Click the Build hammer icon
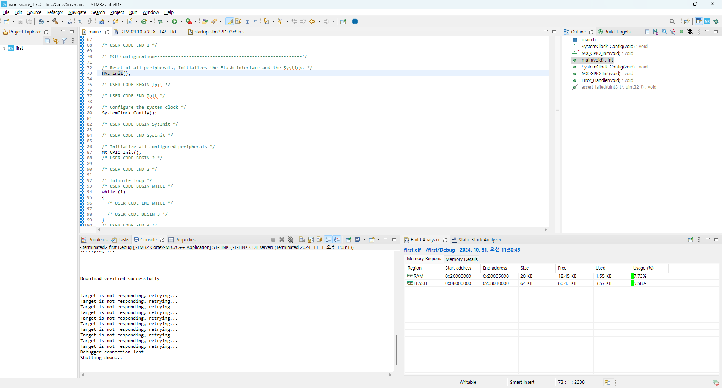This screenshot has height=388, width=722. pos(55,21)
